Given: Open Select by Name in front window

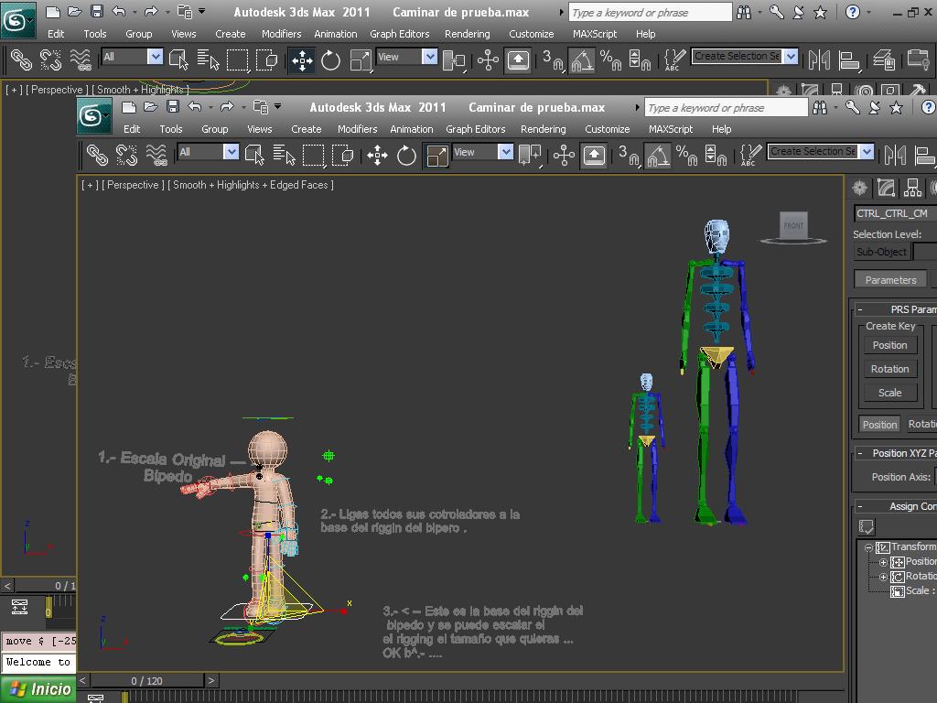Looking at the screenshot, I should tap(284, 155).
